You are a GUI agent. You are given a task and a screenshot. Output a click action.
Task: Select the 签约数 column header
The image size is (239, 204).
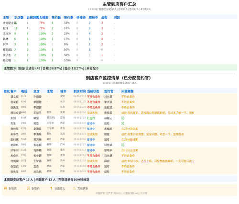pos(56,18)
